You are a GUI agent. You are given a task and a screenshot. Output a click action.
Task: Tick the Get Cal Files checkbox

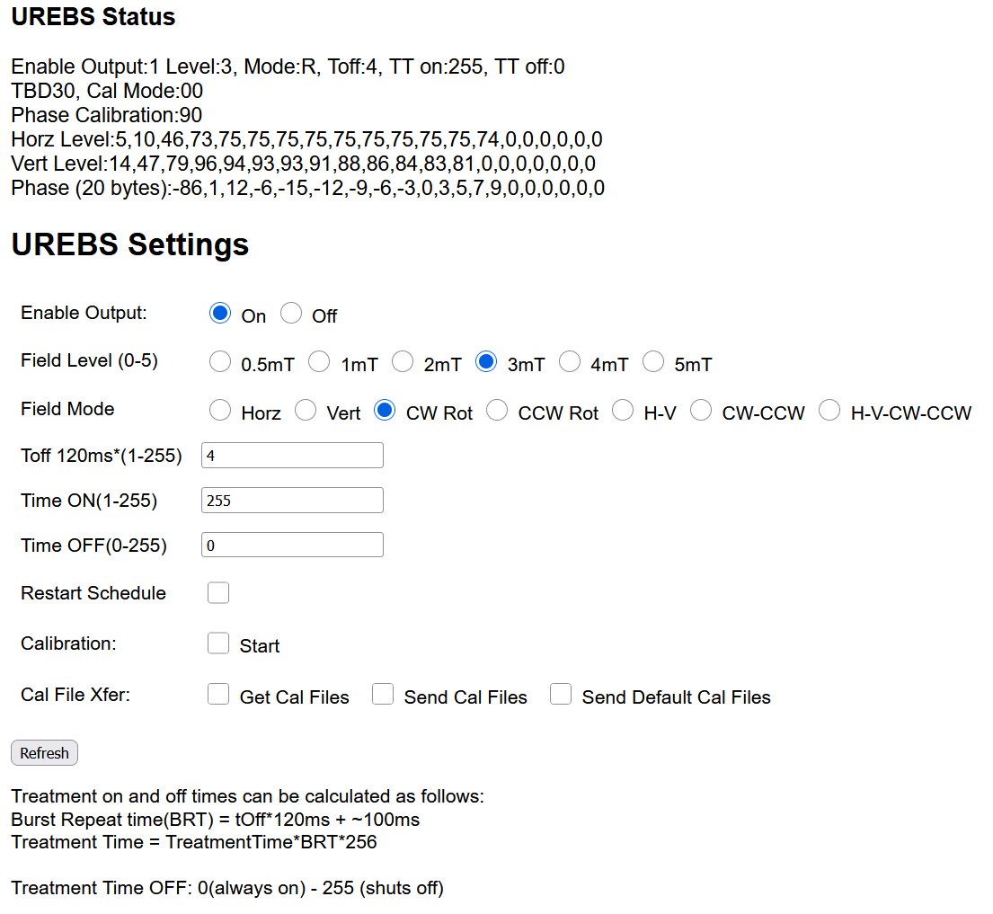pyautogui.click(x=218, y=695)
